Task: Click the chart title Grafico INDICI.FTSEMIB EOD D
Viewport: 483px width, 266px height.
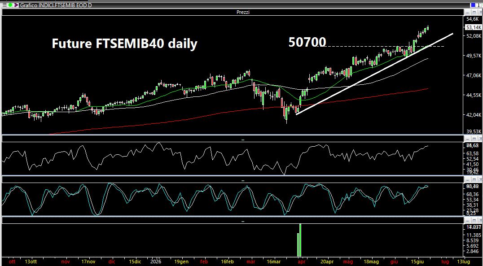Action: click(x=56, y=5)
